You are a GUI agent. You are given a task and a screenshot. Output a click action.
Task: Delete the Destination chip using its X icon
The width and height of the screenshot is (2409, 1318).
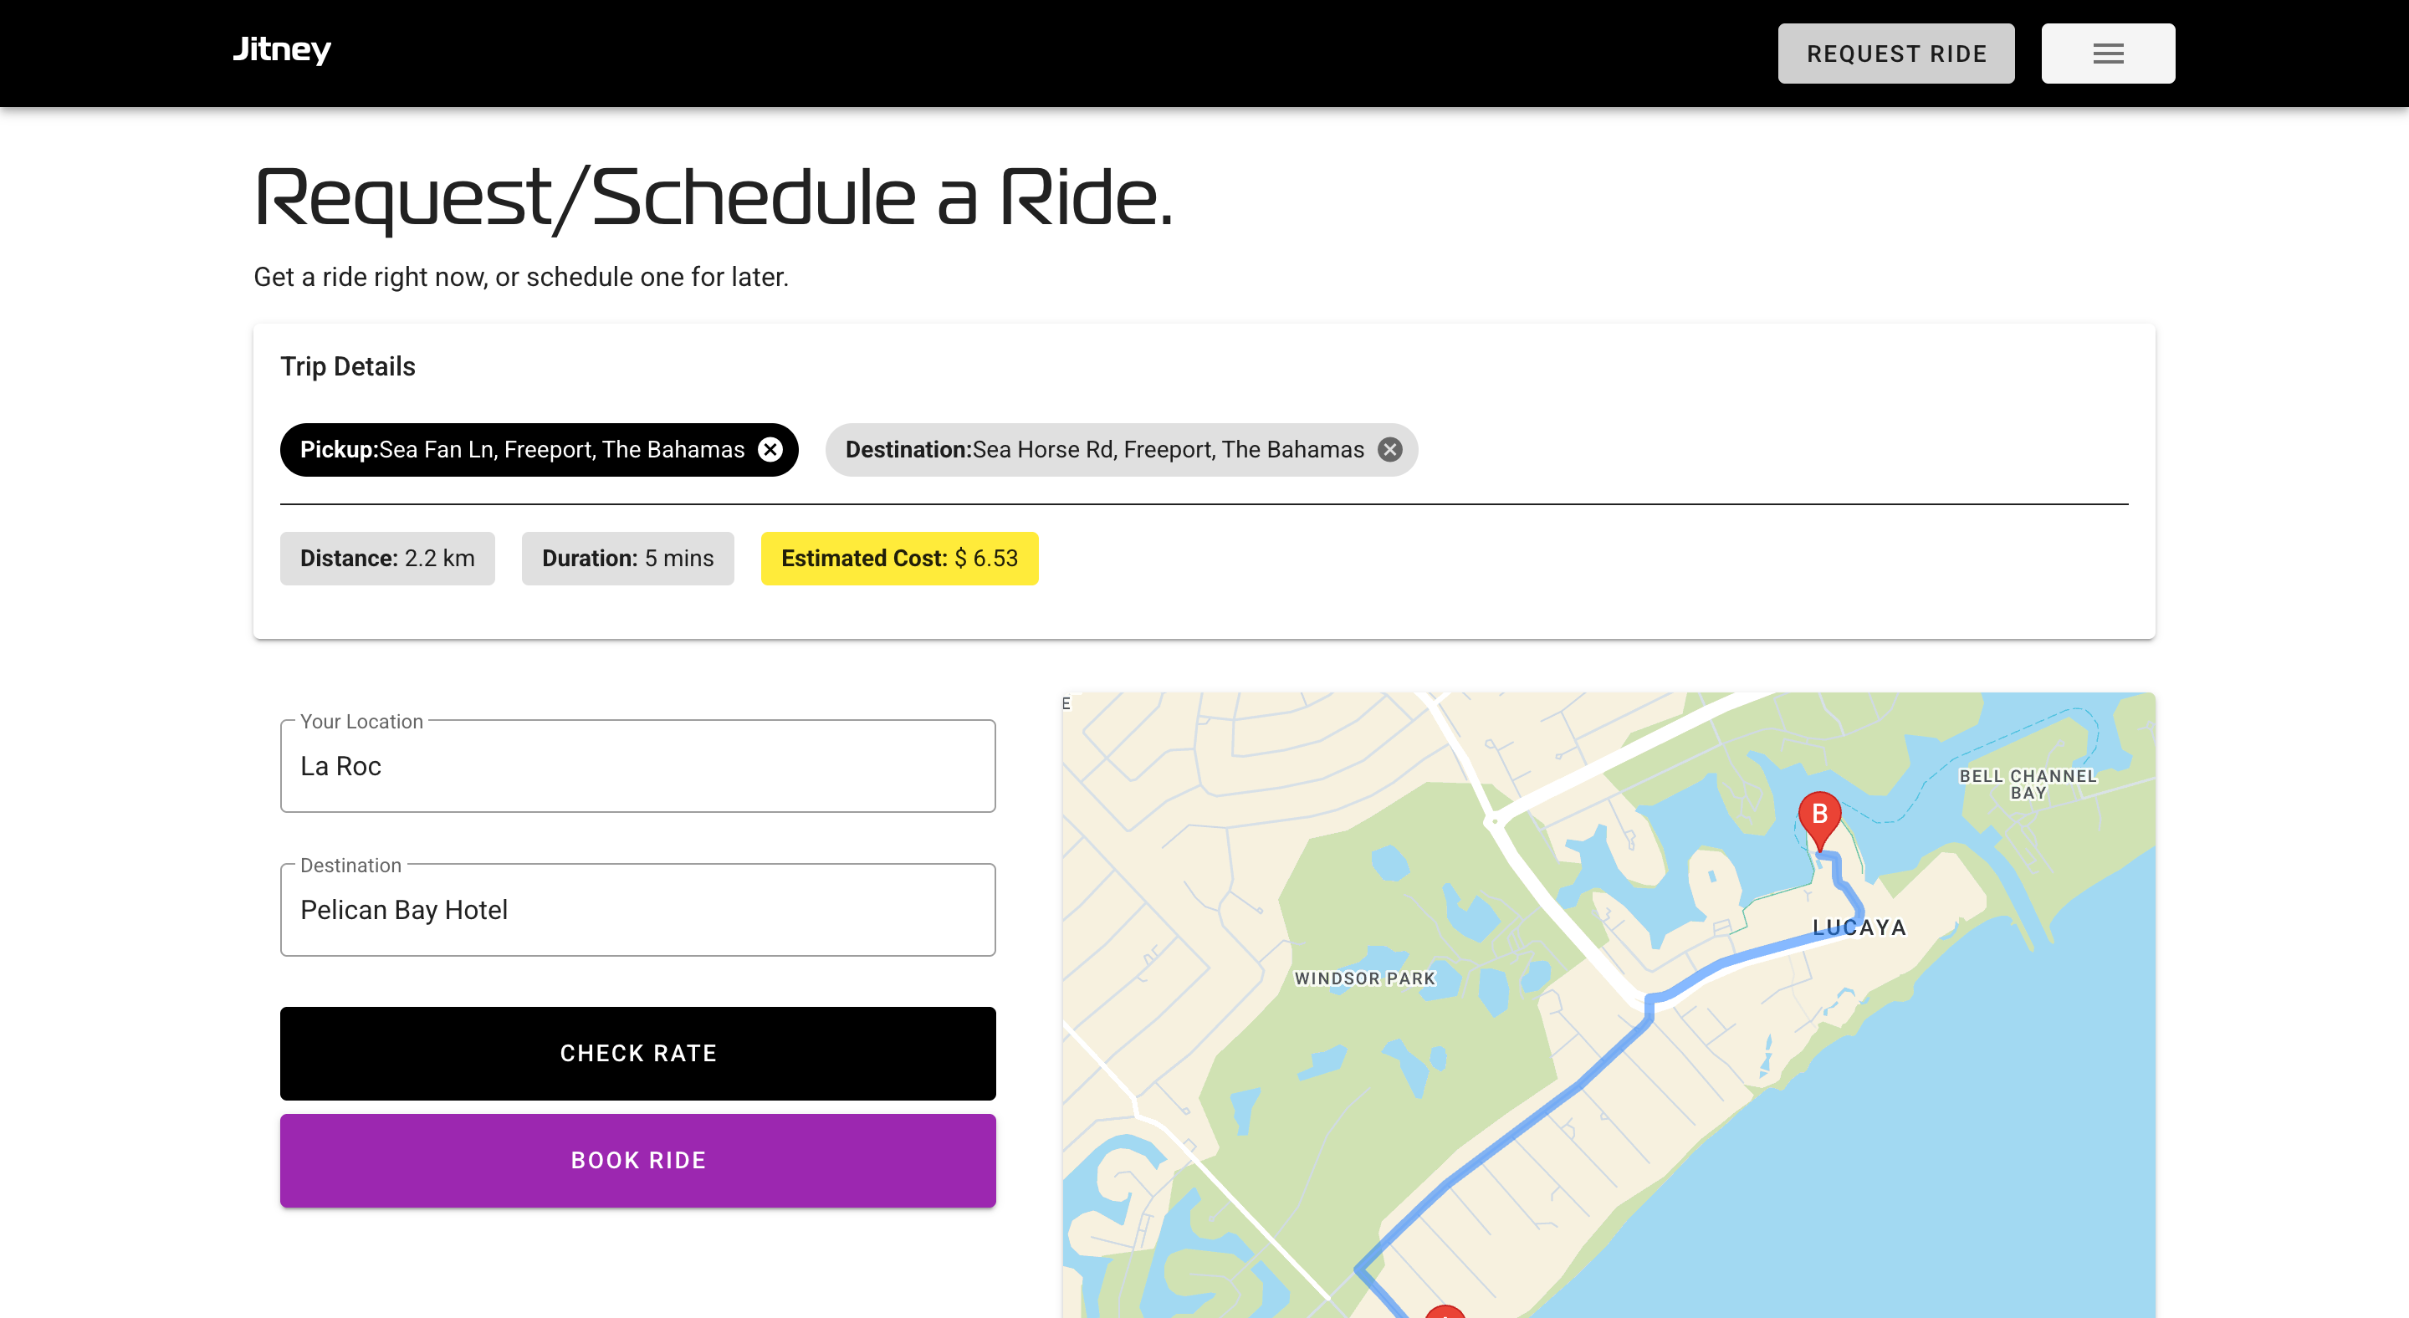pyautogui.click(x=1389, y=450)
